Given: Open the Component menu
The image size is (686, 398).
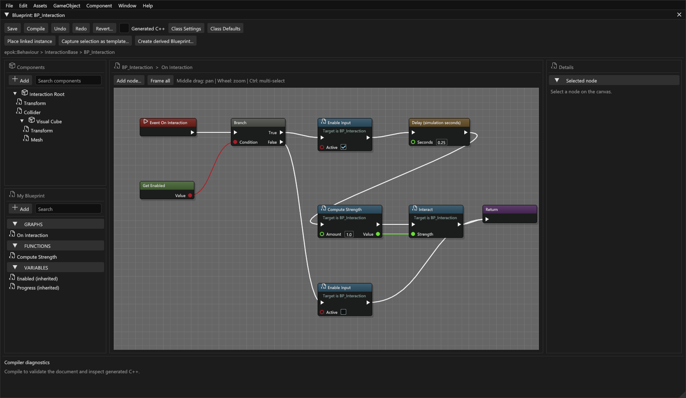Looking at the screenshot, I should click(99, 6).
